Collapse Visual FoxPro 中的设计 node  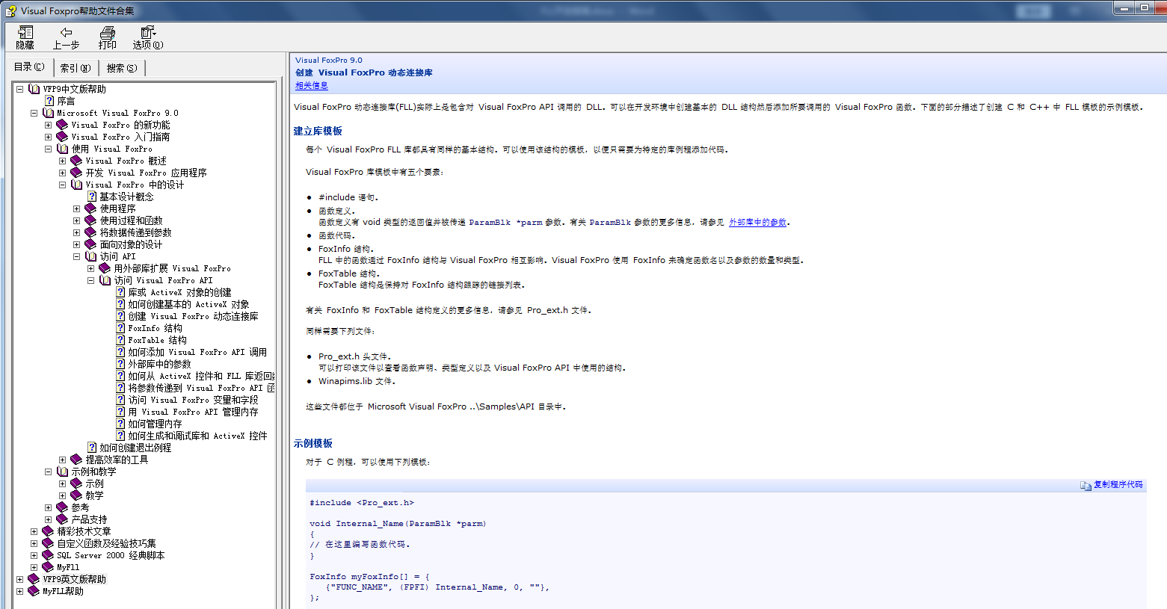(62, 185)
